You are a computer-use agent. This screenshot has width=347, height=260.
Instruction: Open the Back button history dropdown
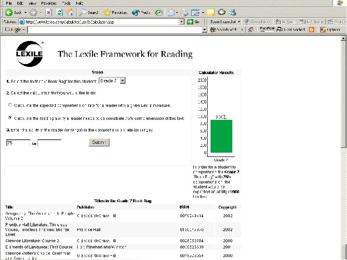(25, 13)
